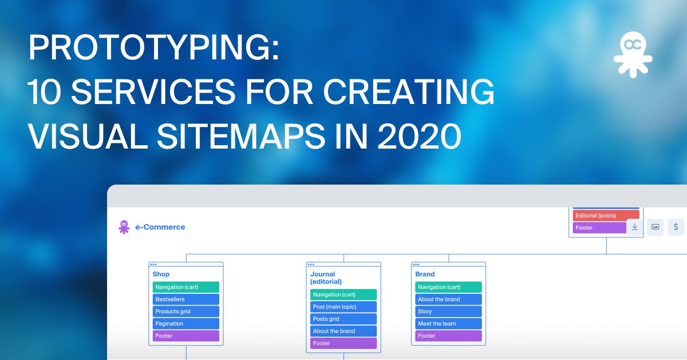687x360 pixels.
Task: View pricing via the dollar sign icon
Action: (x=675, y=227)
